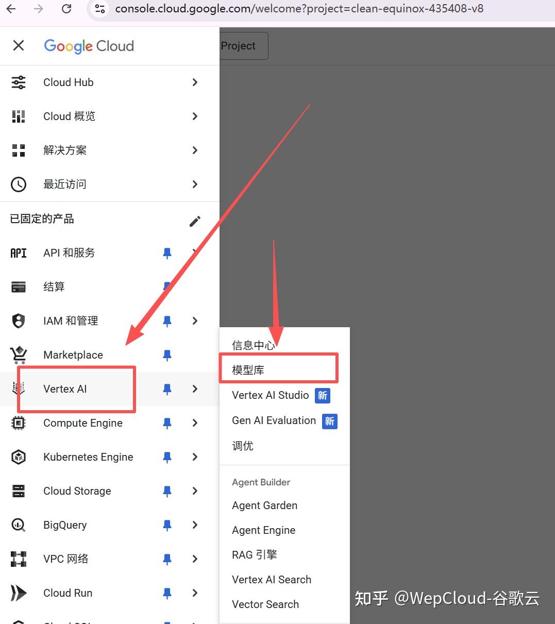Image resolution: width=555 pixels, height=624 pixels.
Task: Click the 结算 billing card icon
Action: coord(19,287)
